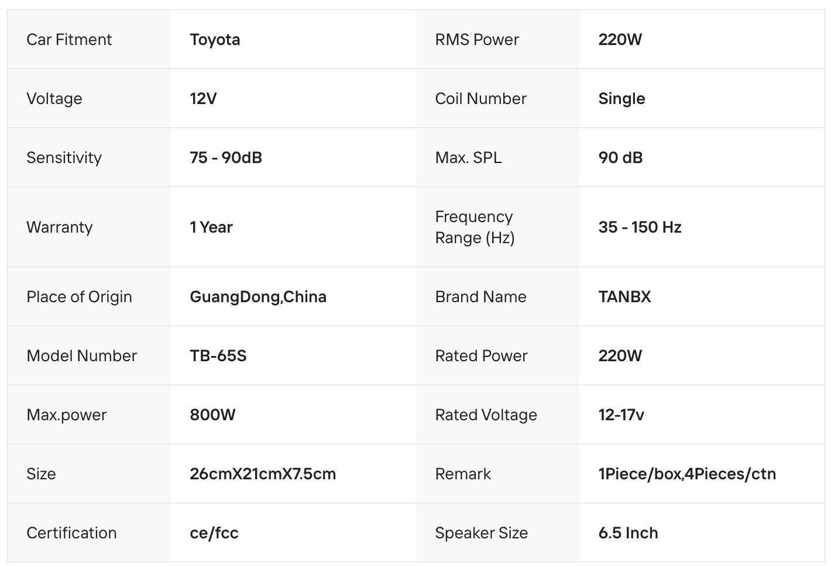The width and height of the screenshot is (831, 567).
Task: Click the Coil Number label
Action: tap(480, 99)
